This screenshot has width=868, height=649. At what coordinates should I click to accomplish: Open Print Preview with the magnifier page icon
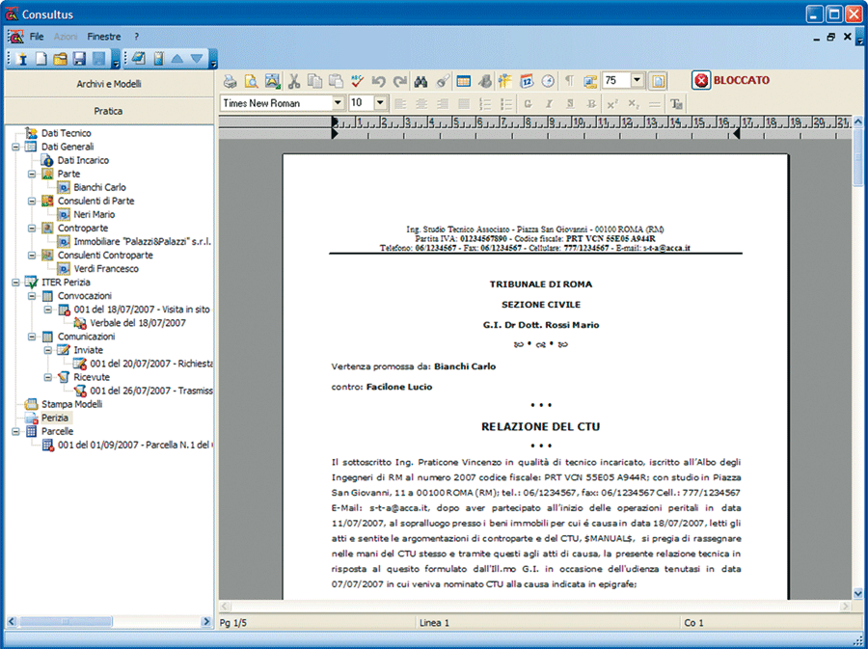(252, 81)
